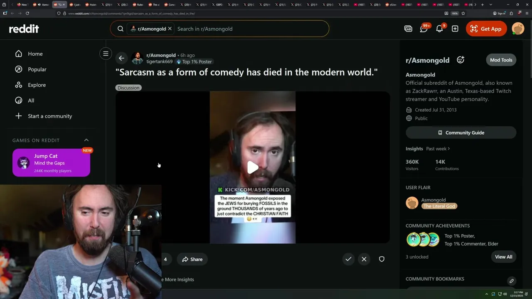Image resolution: width=532 pixels, height=299 pixels.
Task: Switch to the Rules browser tab
Action: 138,5
